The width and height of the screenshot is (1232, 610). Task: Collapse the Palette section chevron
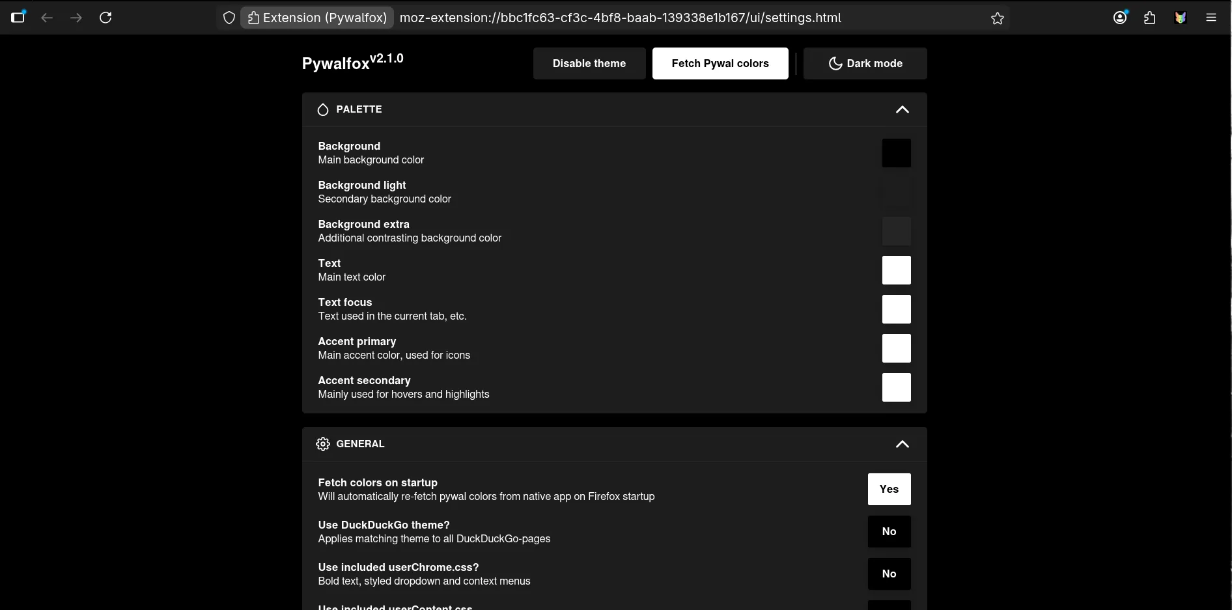(902, 109)
